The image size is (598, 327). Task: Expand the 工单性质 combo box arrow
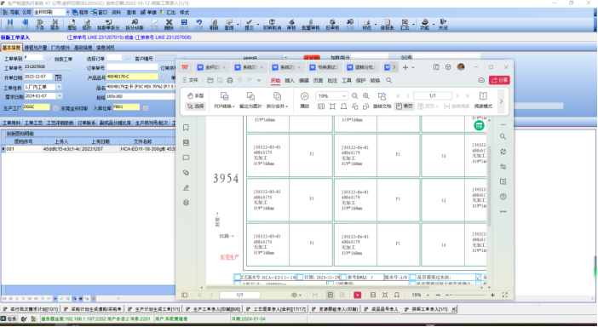(x=59, y=87)
